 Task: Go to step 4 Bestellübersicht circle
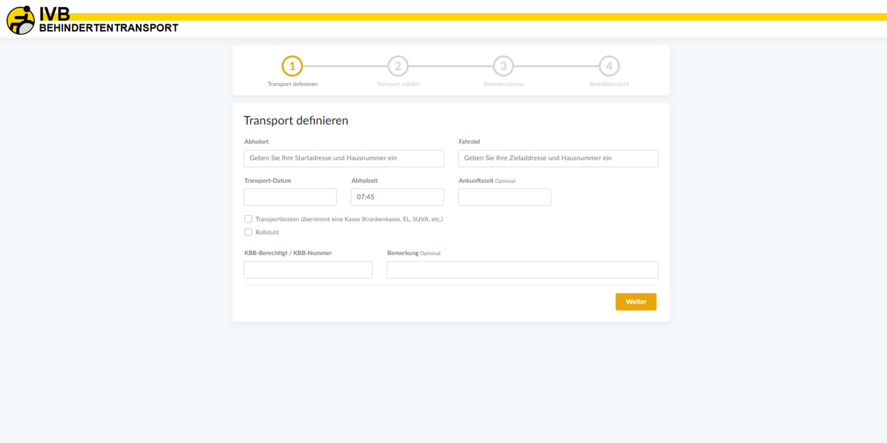click(x=609, y=66)
